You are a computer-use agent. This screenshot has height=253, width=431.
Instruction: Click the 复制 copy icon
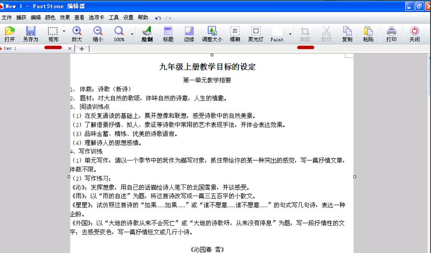tap(347, 31)
